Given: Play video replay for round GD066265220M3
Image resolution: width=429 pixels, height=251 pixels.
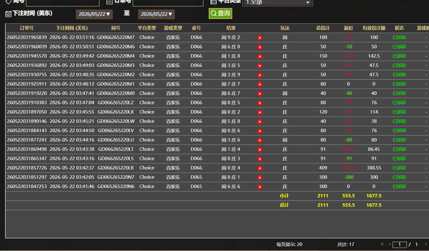Looking at the screenshot, I should point(260,66).
